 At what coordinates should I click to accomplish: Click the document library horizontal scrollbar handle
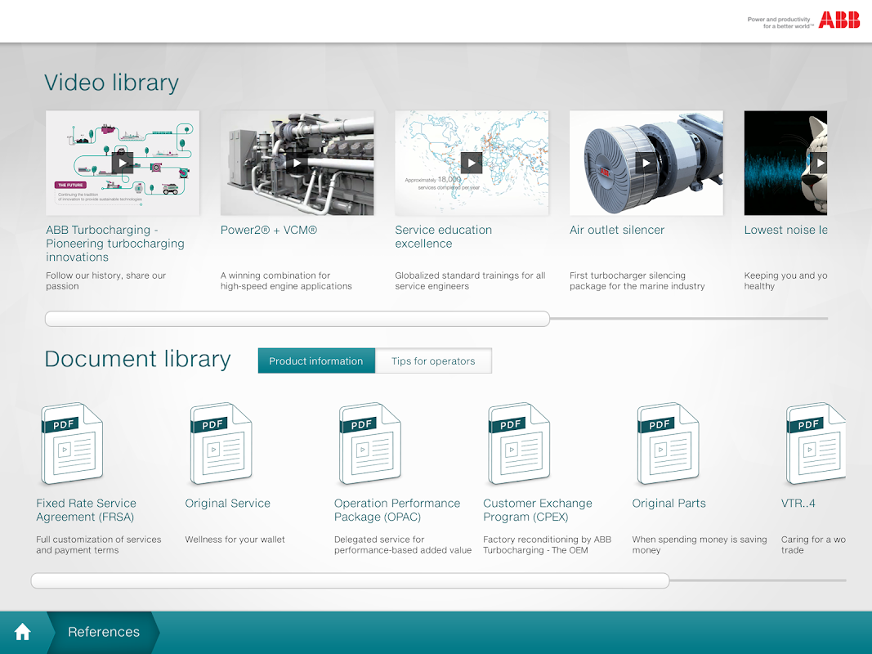pos(350,580)
